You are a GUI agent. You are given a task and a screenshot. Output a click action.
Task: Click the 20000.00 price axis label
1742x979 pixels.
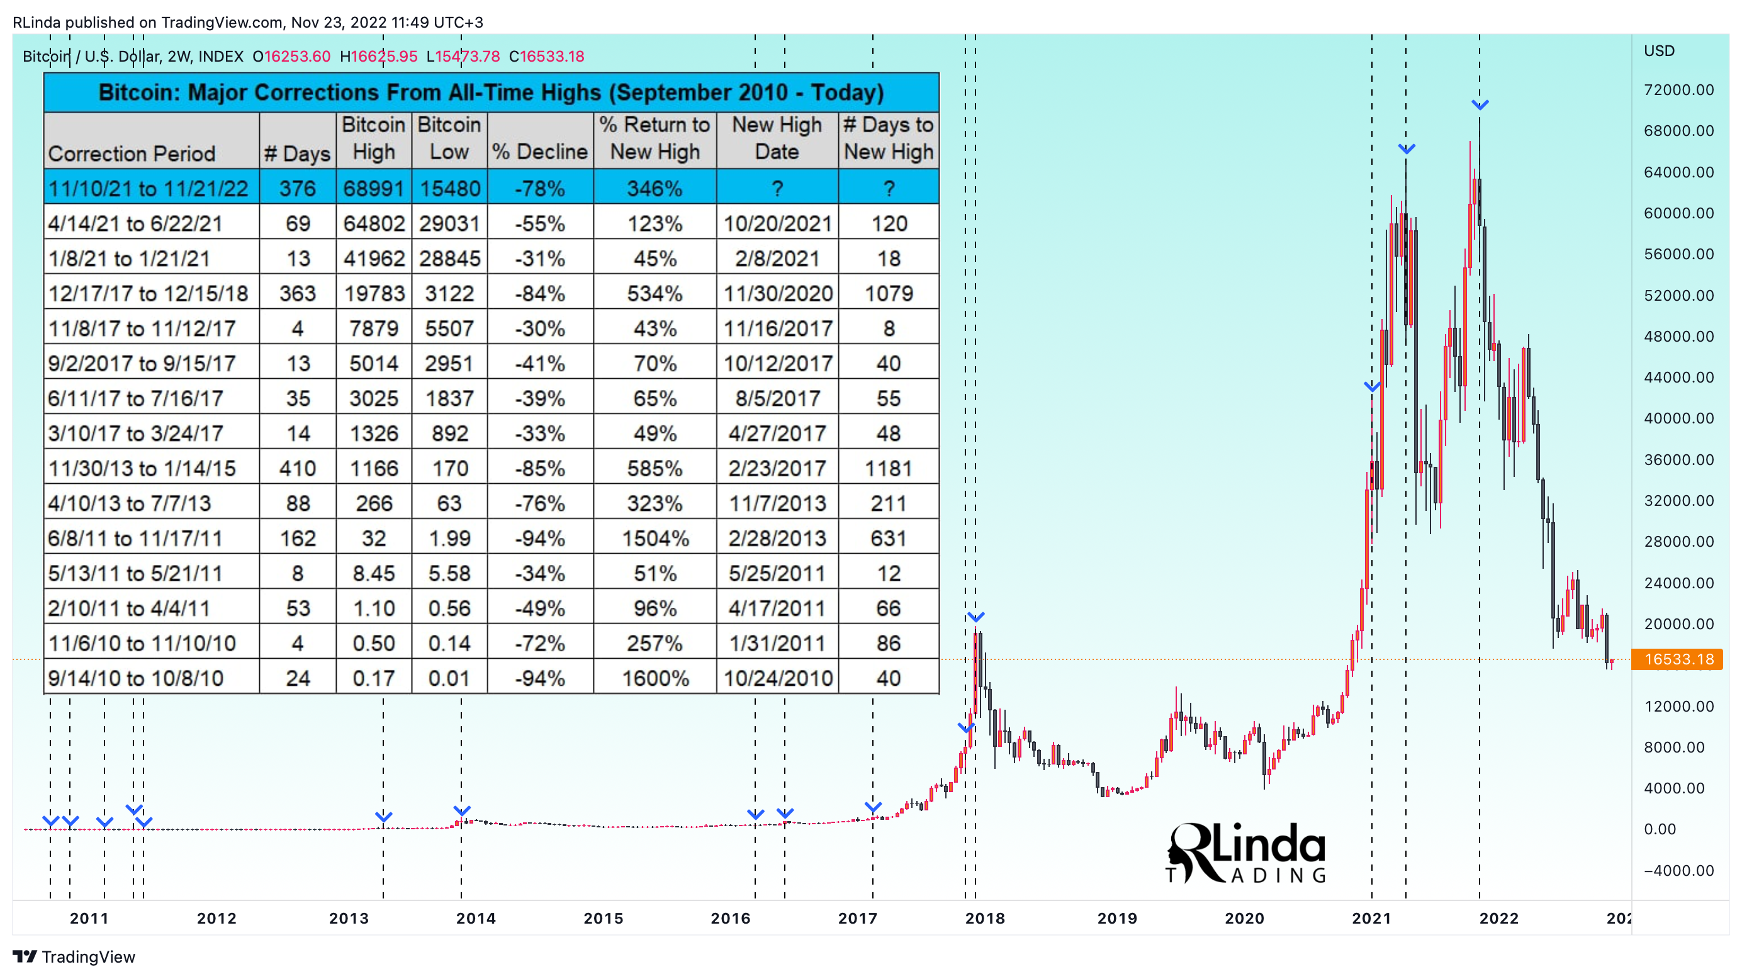click(1679, 624)
